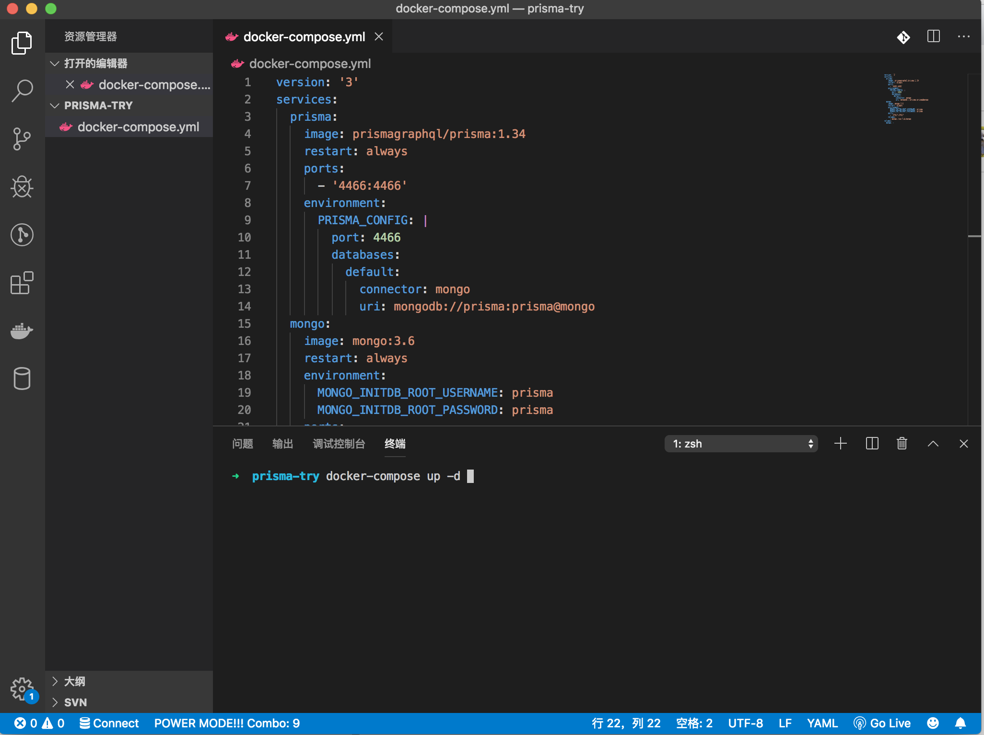
Task: Click the git diamond icon in editor toolbar
Action: click(903, 37)
